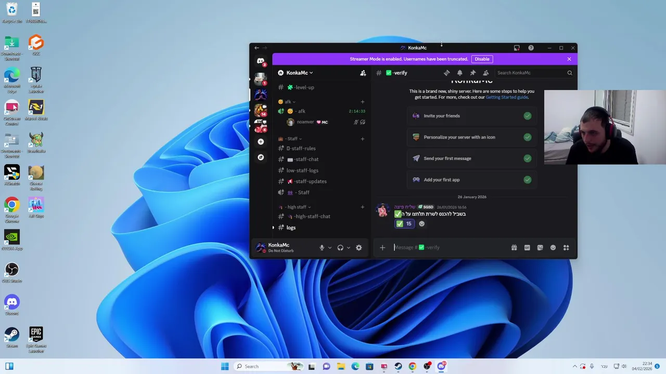Toggle microphone mute in user panel

click(322, 248)
